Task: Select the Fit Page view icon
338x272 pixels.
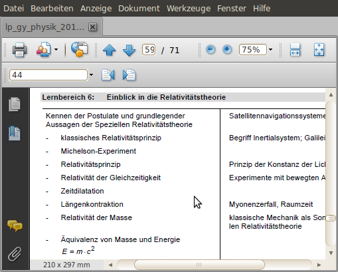Action: (319, 50)
